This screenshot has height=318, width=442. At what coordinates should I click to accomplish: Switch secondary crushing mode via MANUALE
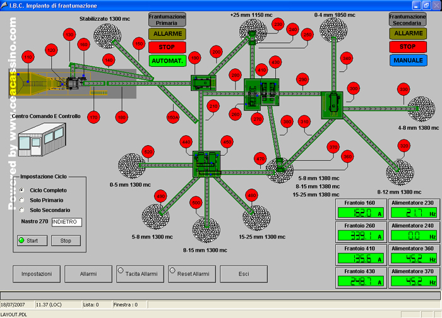[x=408, y=61]
